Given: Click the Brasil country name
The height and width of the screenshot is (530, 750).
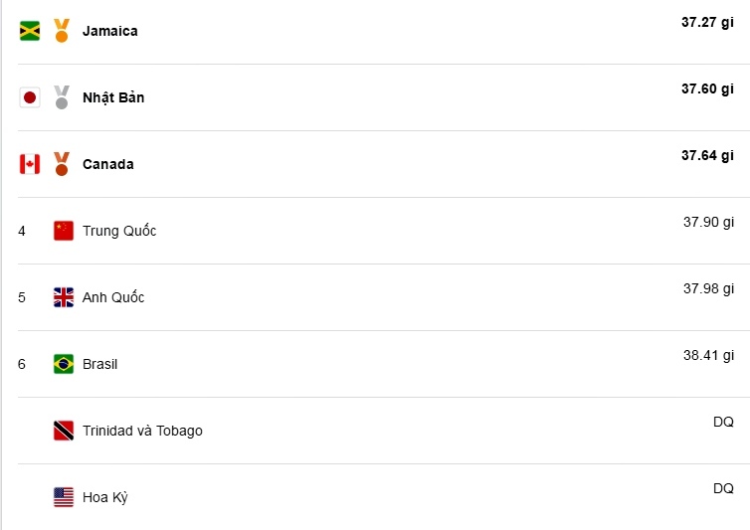Looking at the screenshot, I should [99, 364].
